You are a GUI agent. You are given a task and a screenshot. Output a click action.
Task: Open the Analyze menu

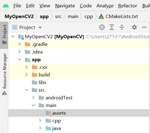[105, 6]
